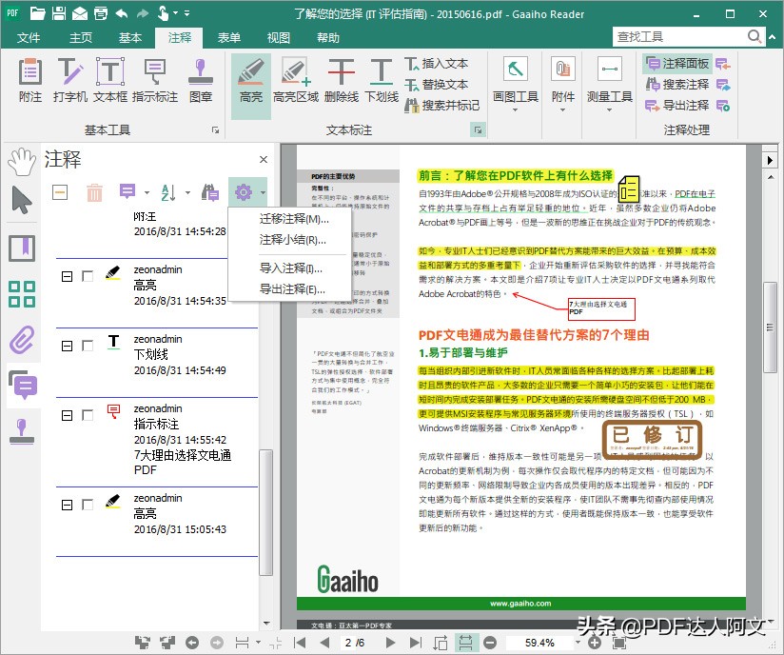Select the 图章 stamp tool

(x=201, y=80)
